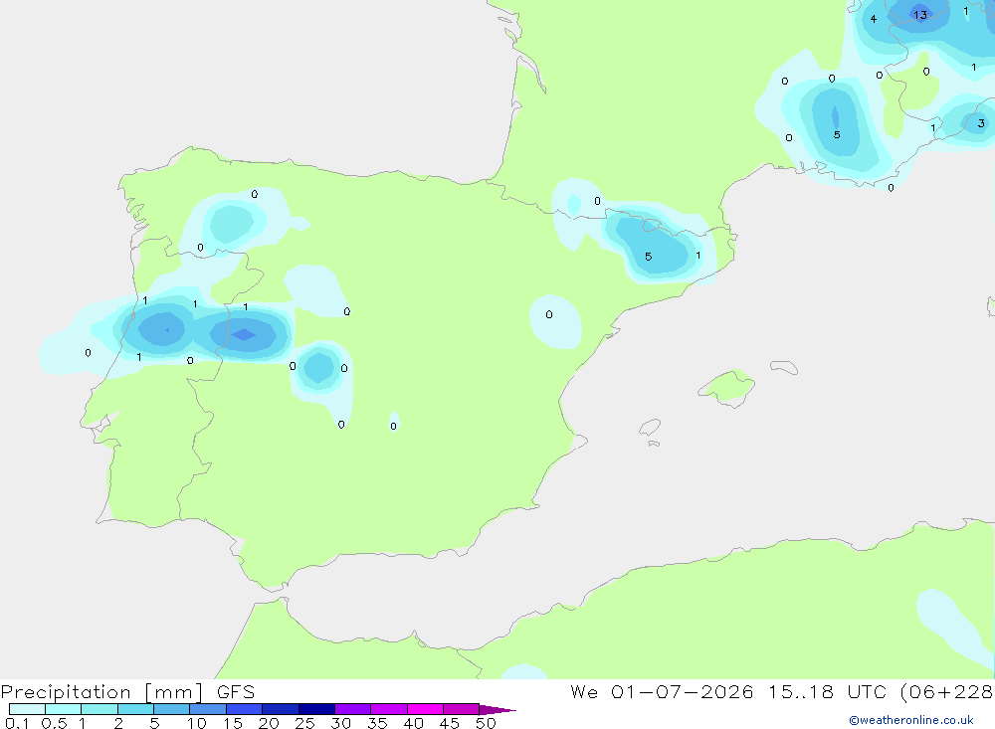Viewport: 995px width, 729px height.
Task: Click the light precipitation patch over Algeria
Action: (x=953, y=627)
